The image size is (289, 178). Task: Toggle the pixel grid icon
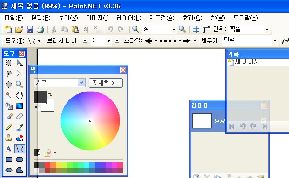(x=196, y=29)
